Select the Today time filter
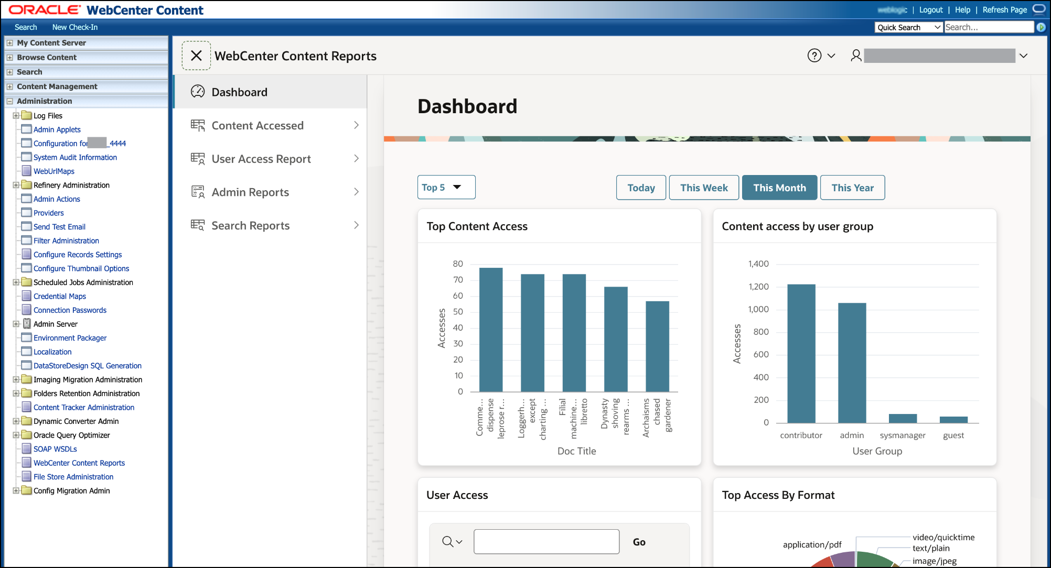 tap(641, 188)
